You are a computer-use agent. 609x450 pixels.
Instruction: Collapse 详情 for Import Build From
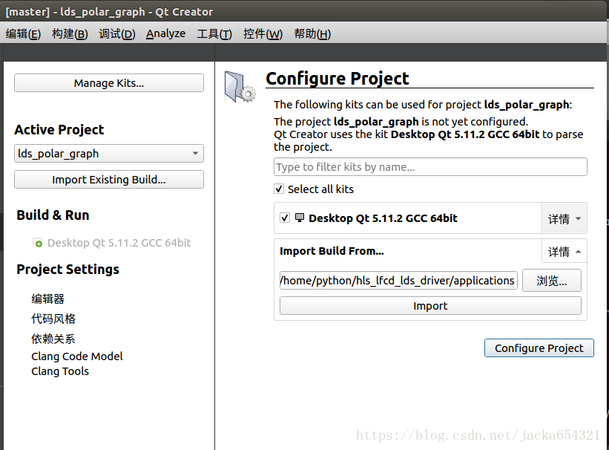tap(564, 251)
